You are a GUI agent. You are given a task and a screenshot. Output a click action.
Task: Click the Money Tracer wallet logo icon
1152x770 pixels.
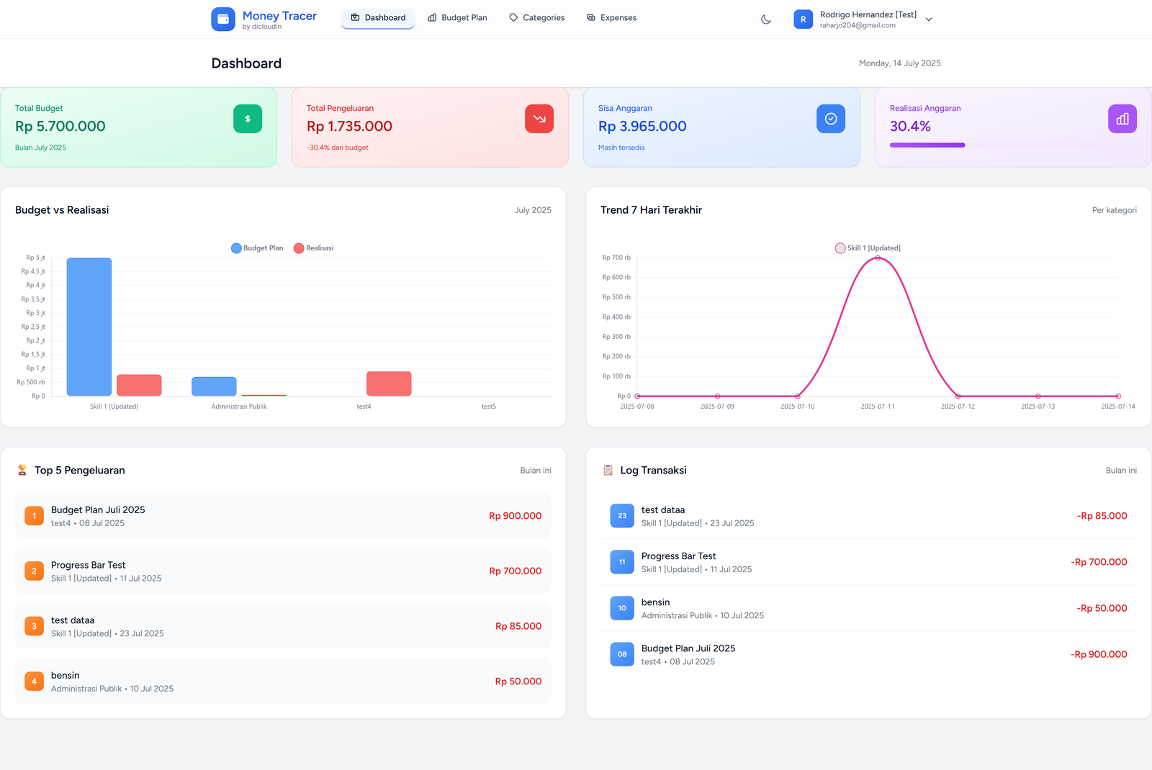[x=222, y=19]
